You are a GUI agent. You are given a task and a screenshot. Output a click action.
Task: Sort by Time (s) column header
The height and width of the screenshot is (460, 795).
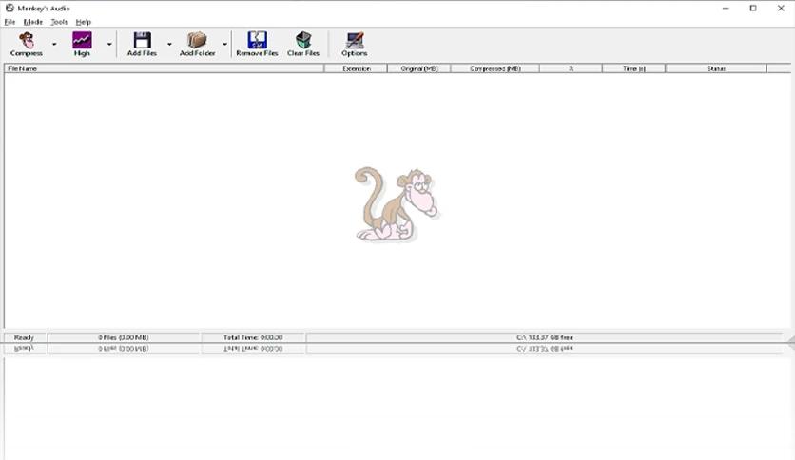tap(633, 68)
